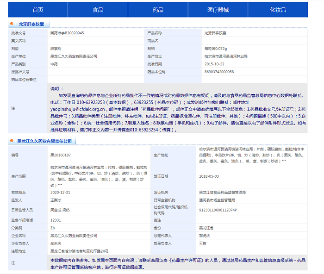Open the 医疗器械 navigation tab
Viewport: 324px width, 274px height.
coord(218,10)
